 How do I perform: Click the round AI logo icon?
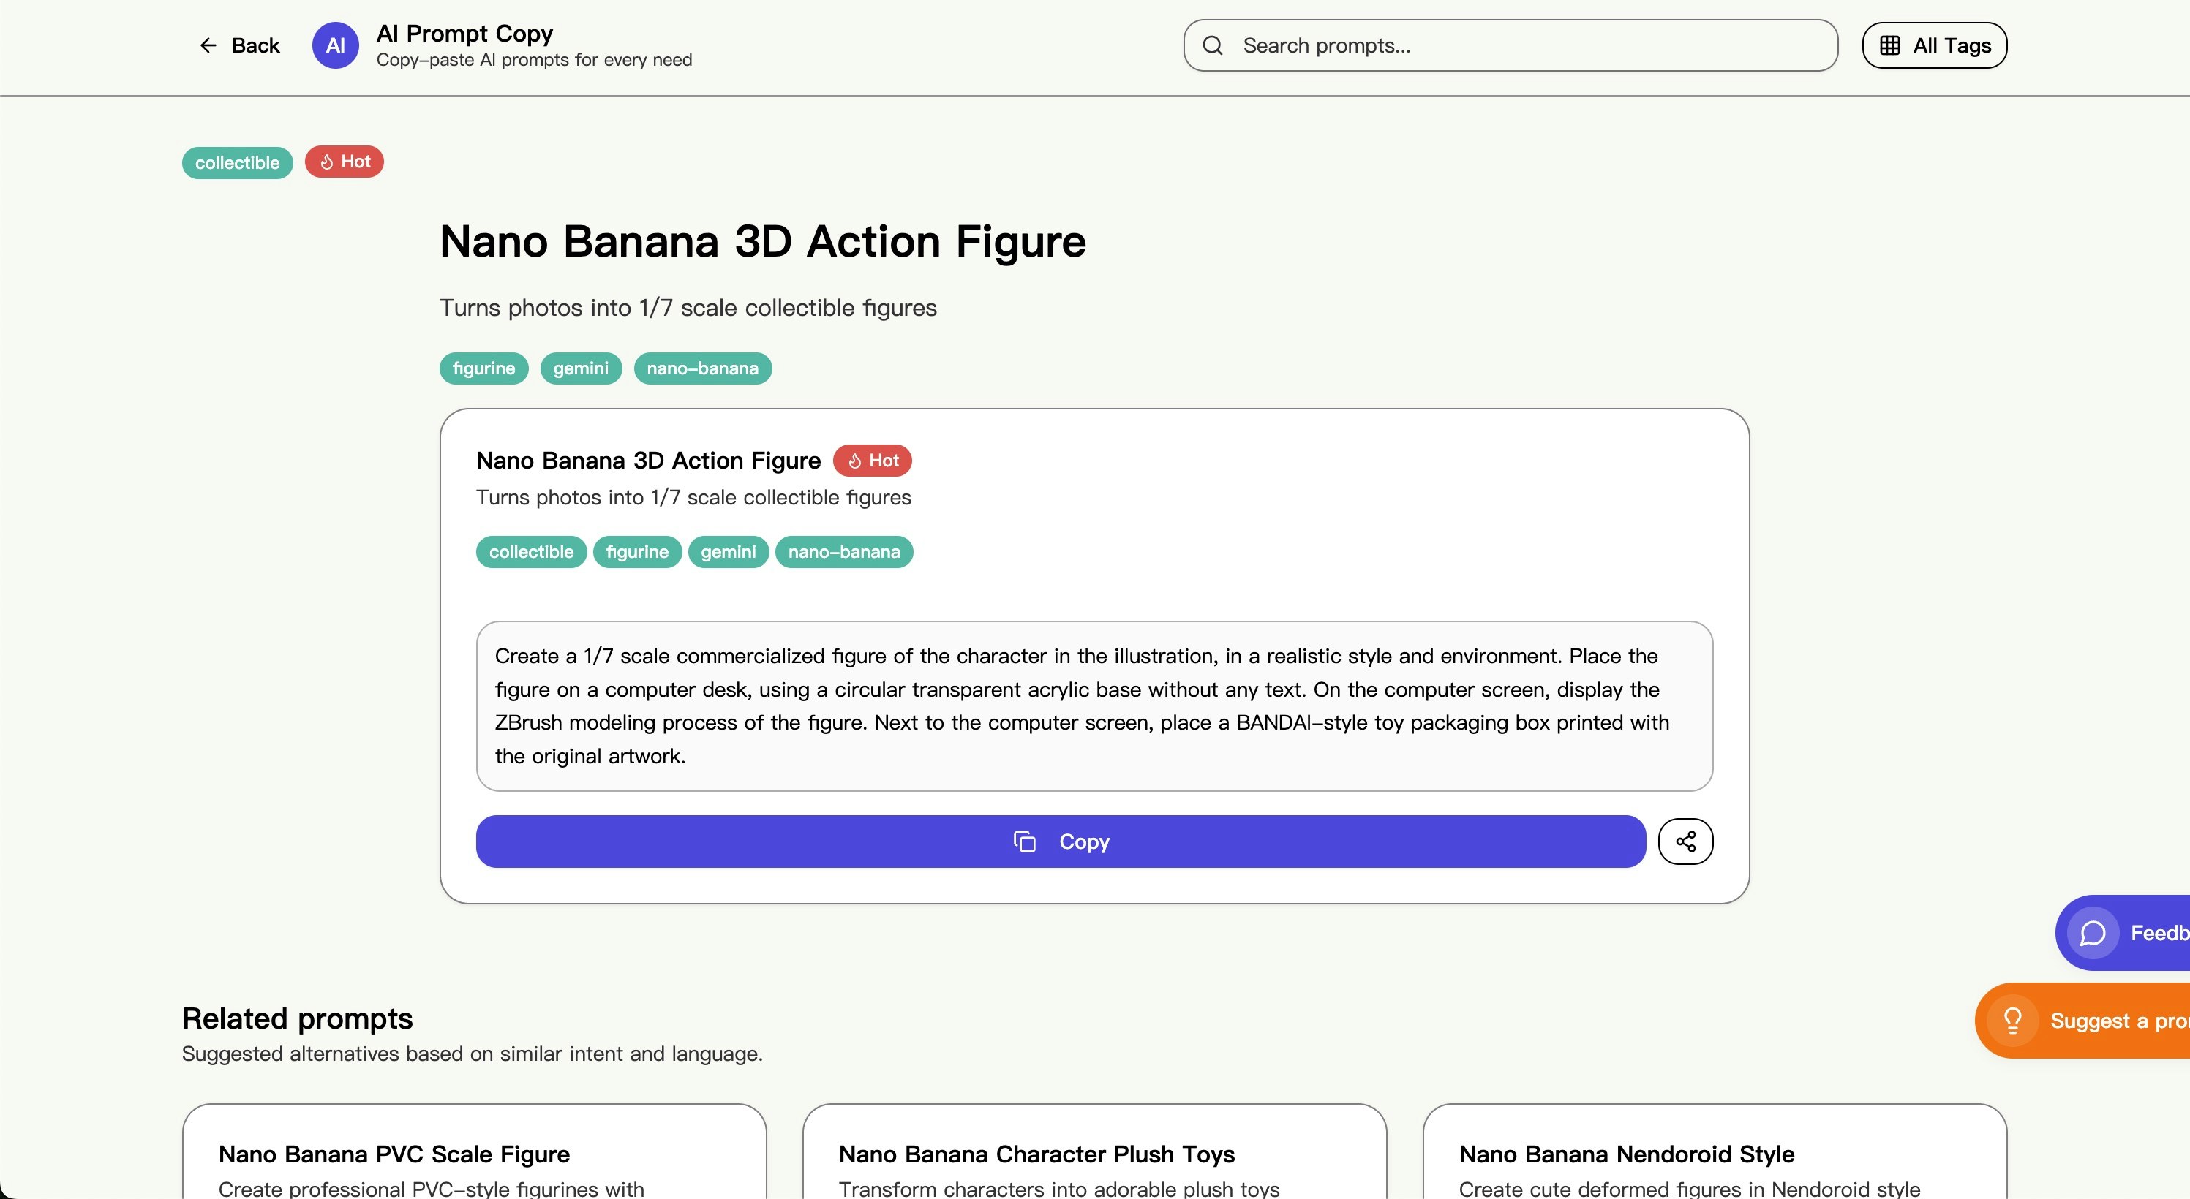click(x=335, y=46)
